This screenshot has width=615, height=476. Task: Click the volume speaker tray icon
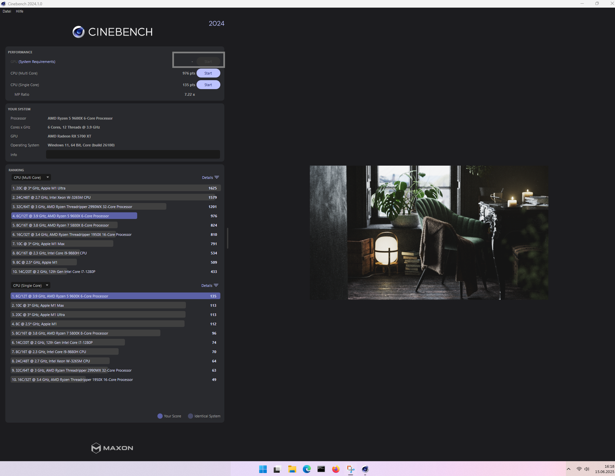coord(587,469)
